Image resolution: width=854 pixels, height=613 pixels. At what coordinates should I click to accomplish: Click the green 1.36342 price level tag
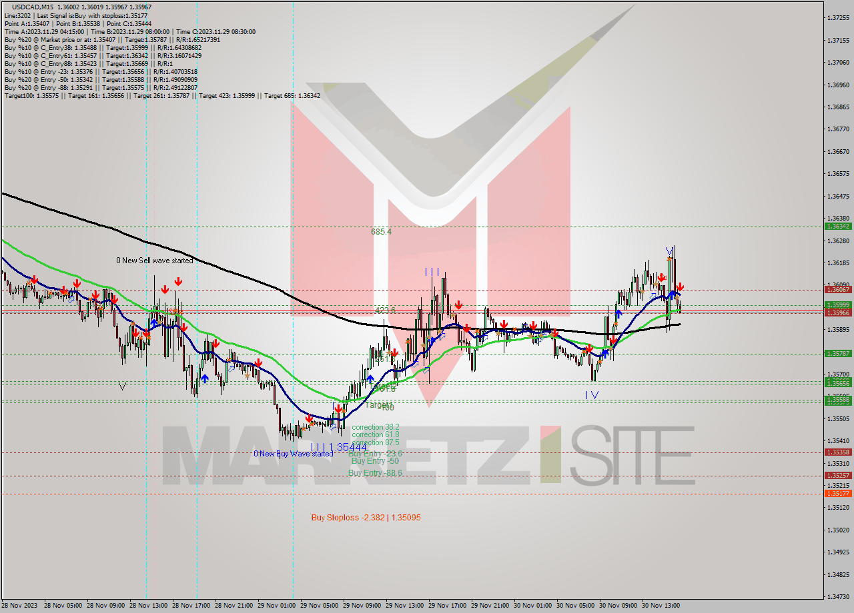pyautogui.click(x=838, y=227)
